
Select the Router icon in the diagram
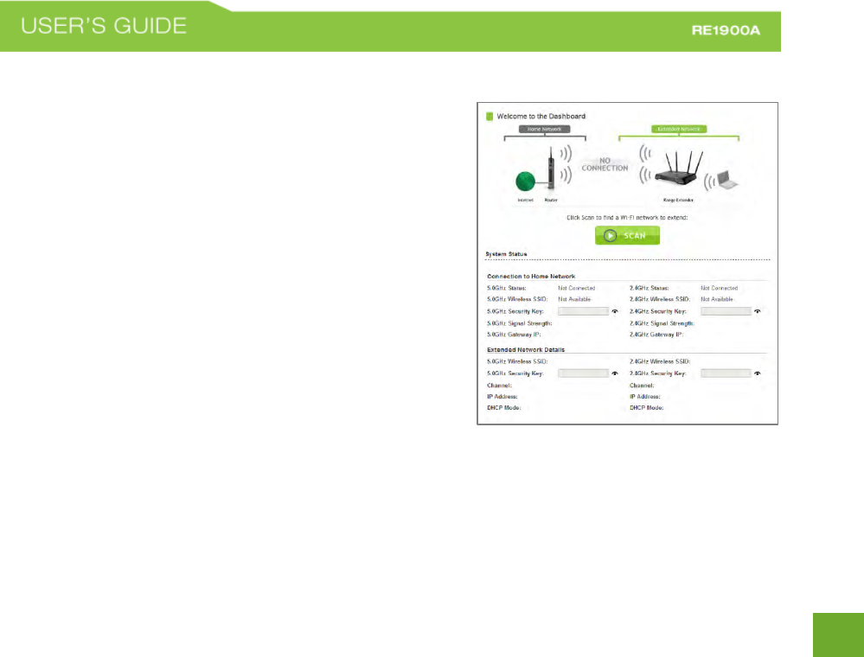point(550,169)
